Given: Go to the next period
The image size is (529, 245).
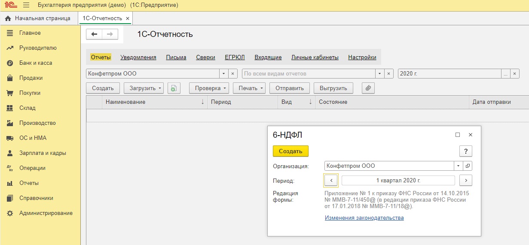Looking at the screenshot, I should tap(466, 180).
